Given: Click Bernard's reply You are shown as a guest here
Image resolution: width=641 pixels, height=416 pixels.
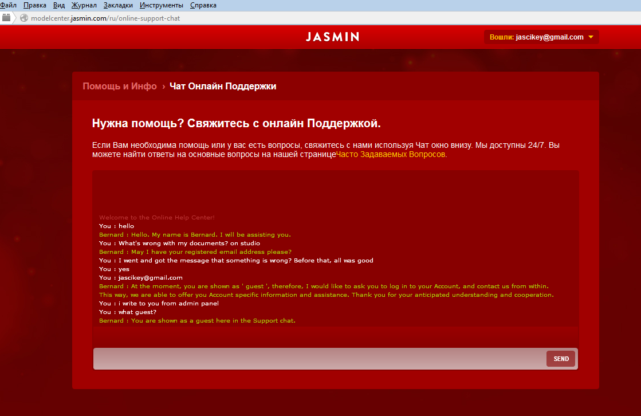Looking at the screenshot, I should [197, 321].
